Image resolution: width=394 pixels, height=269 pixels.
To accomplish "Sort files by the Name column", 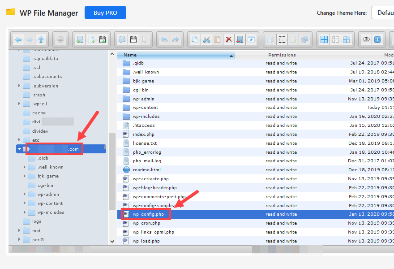I will coord(131,55).
